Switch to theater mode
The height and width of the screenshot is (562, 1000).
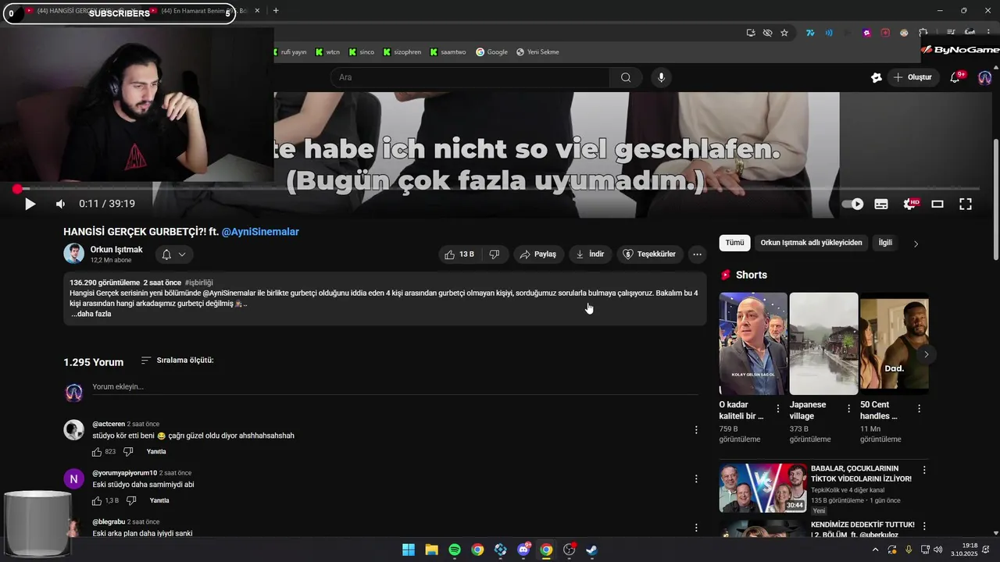937,204
